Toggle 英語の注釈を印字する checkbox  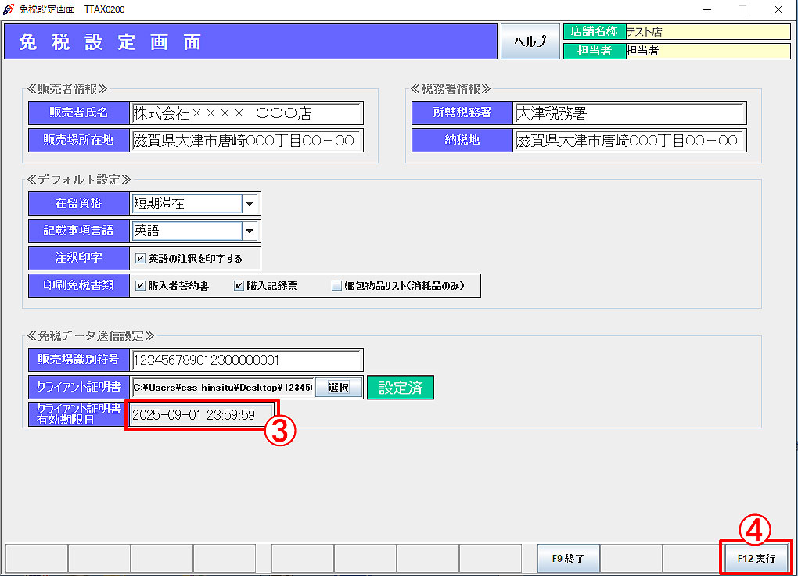[140, 259]
